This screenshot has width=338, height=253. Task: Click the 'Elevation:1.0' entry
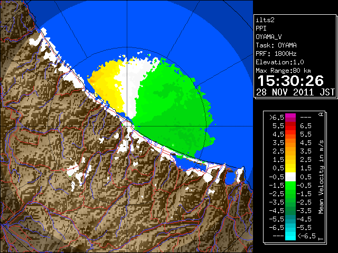point(280,62)
